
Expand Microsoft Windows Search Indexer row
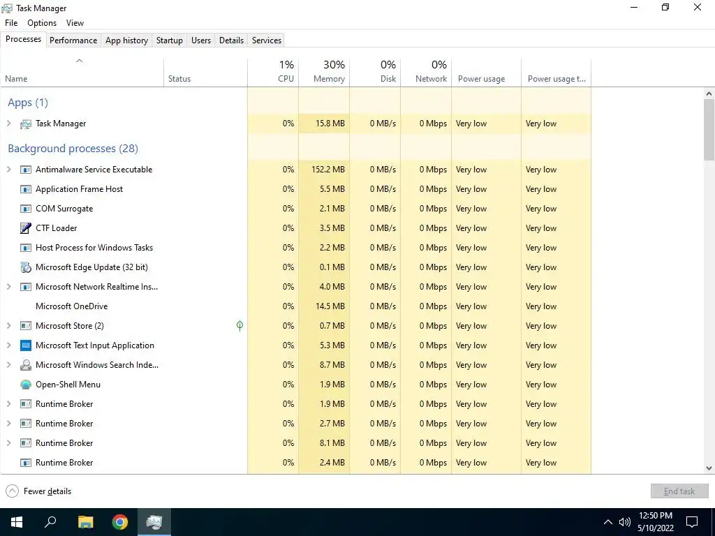8,364
